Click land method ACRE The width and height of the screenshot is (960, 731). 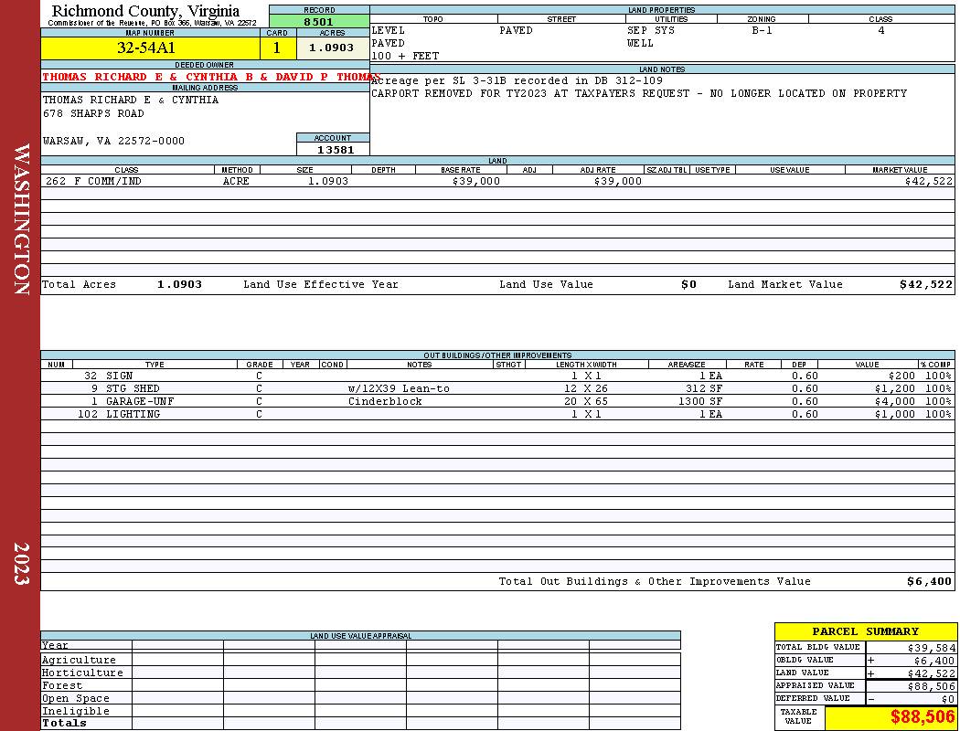click(236, 182)
